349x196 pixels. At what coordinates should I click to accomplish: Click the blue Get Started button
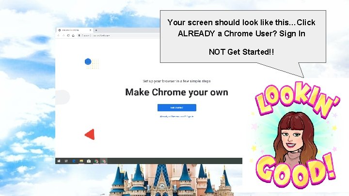[177, 107]
